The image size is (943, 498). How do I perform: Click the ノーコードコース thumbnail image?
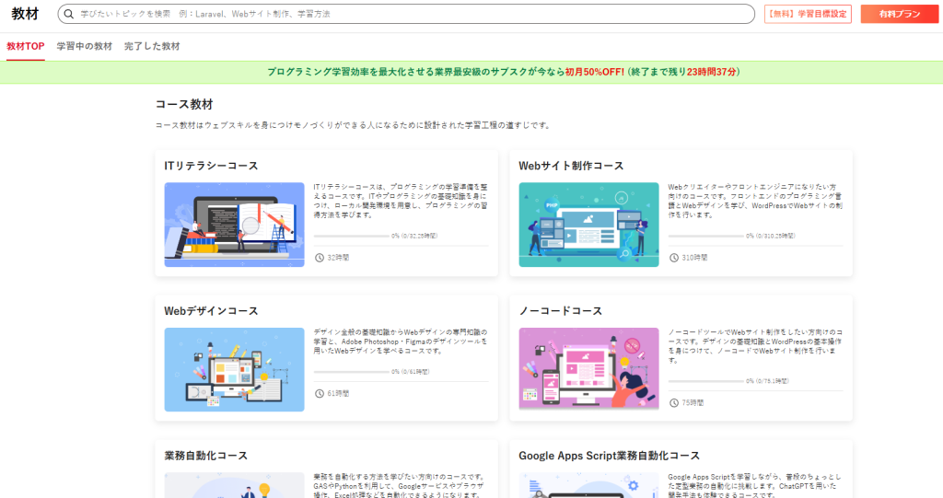click(588, 369)
